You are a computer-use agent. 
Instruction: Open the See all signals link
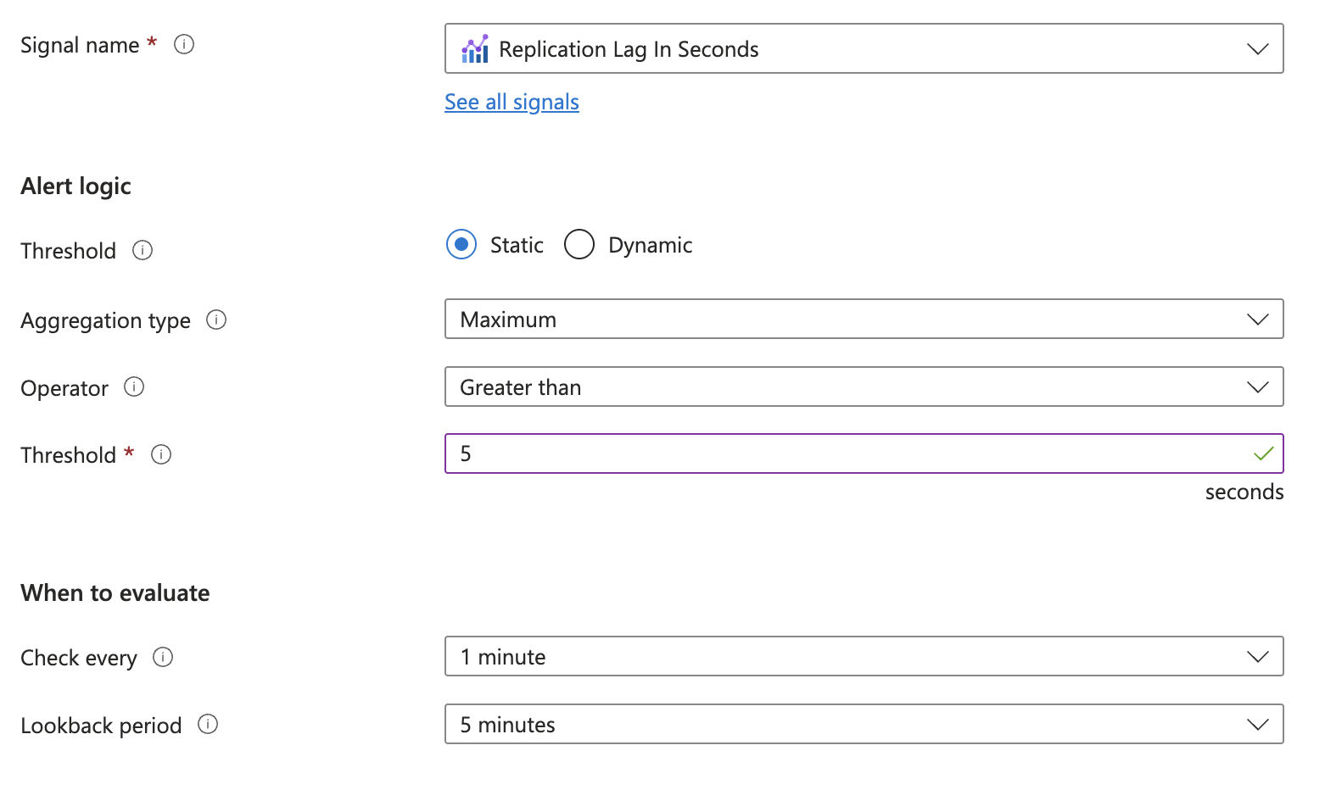(x=512, y=103)
